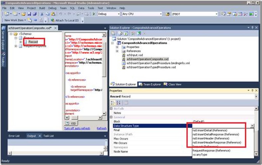Switch properties to Categorized view
The image size is (262, 165).
pyautogui.click(x=113, y=103)
